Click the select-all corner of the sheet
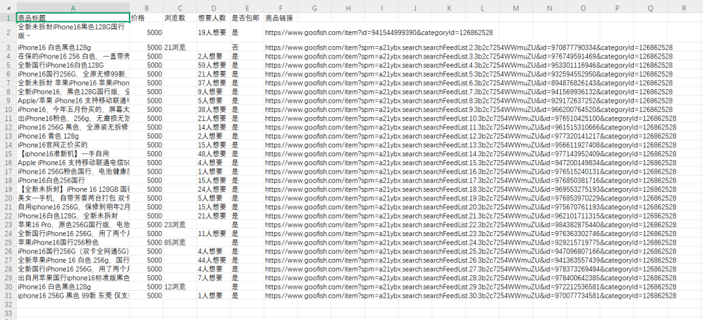Viewport: 703px width, 320px height. click(8, 8)
